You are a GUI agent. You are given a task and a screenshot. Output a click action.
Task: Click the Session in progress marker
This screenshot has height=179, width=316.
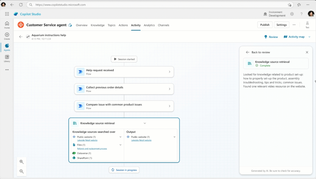click(x=124, y=170)
